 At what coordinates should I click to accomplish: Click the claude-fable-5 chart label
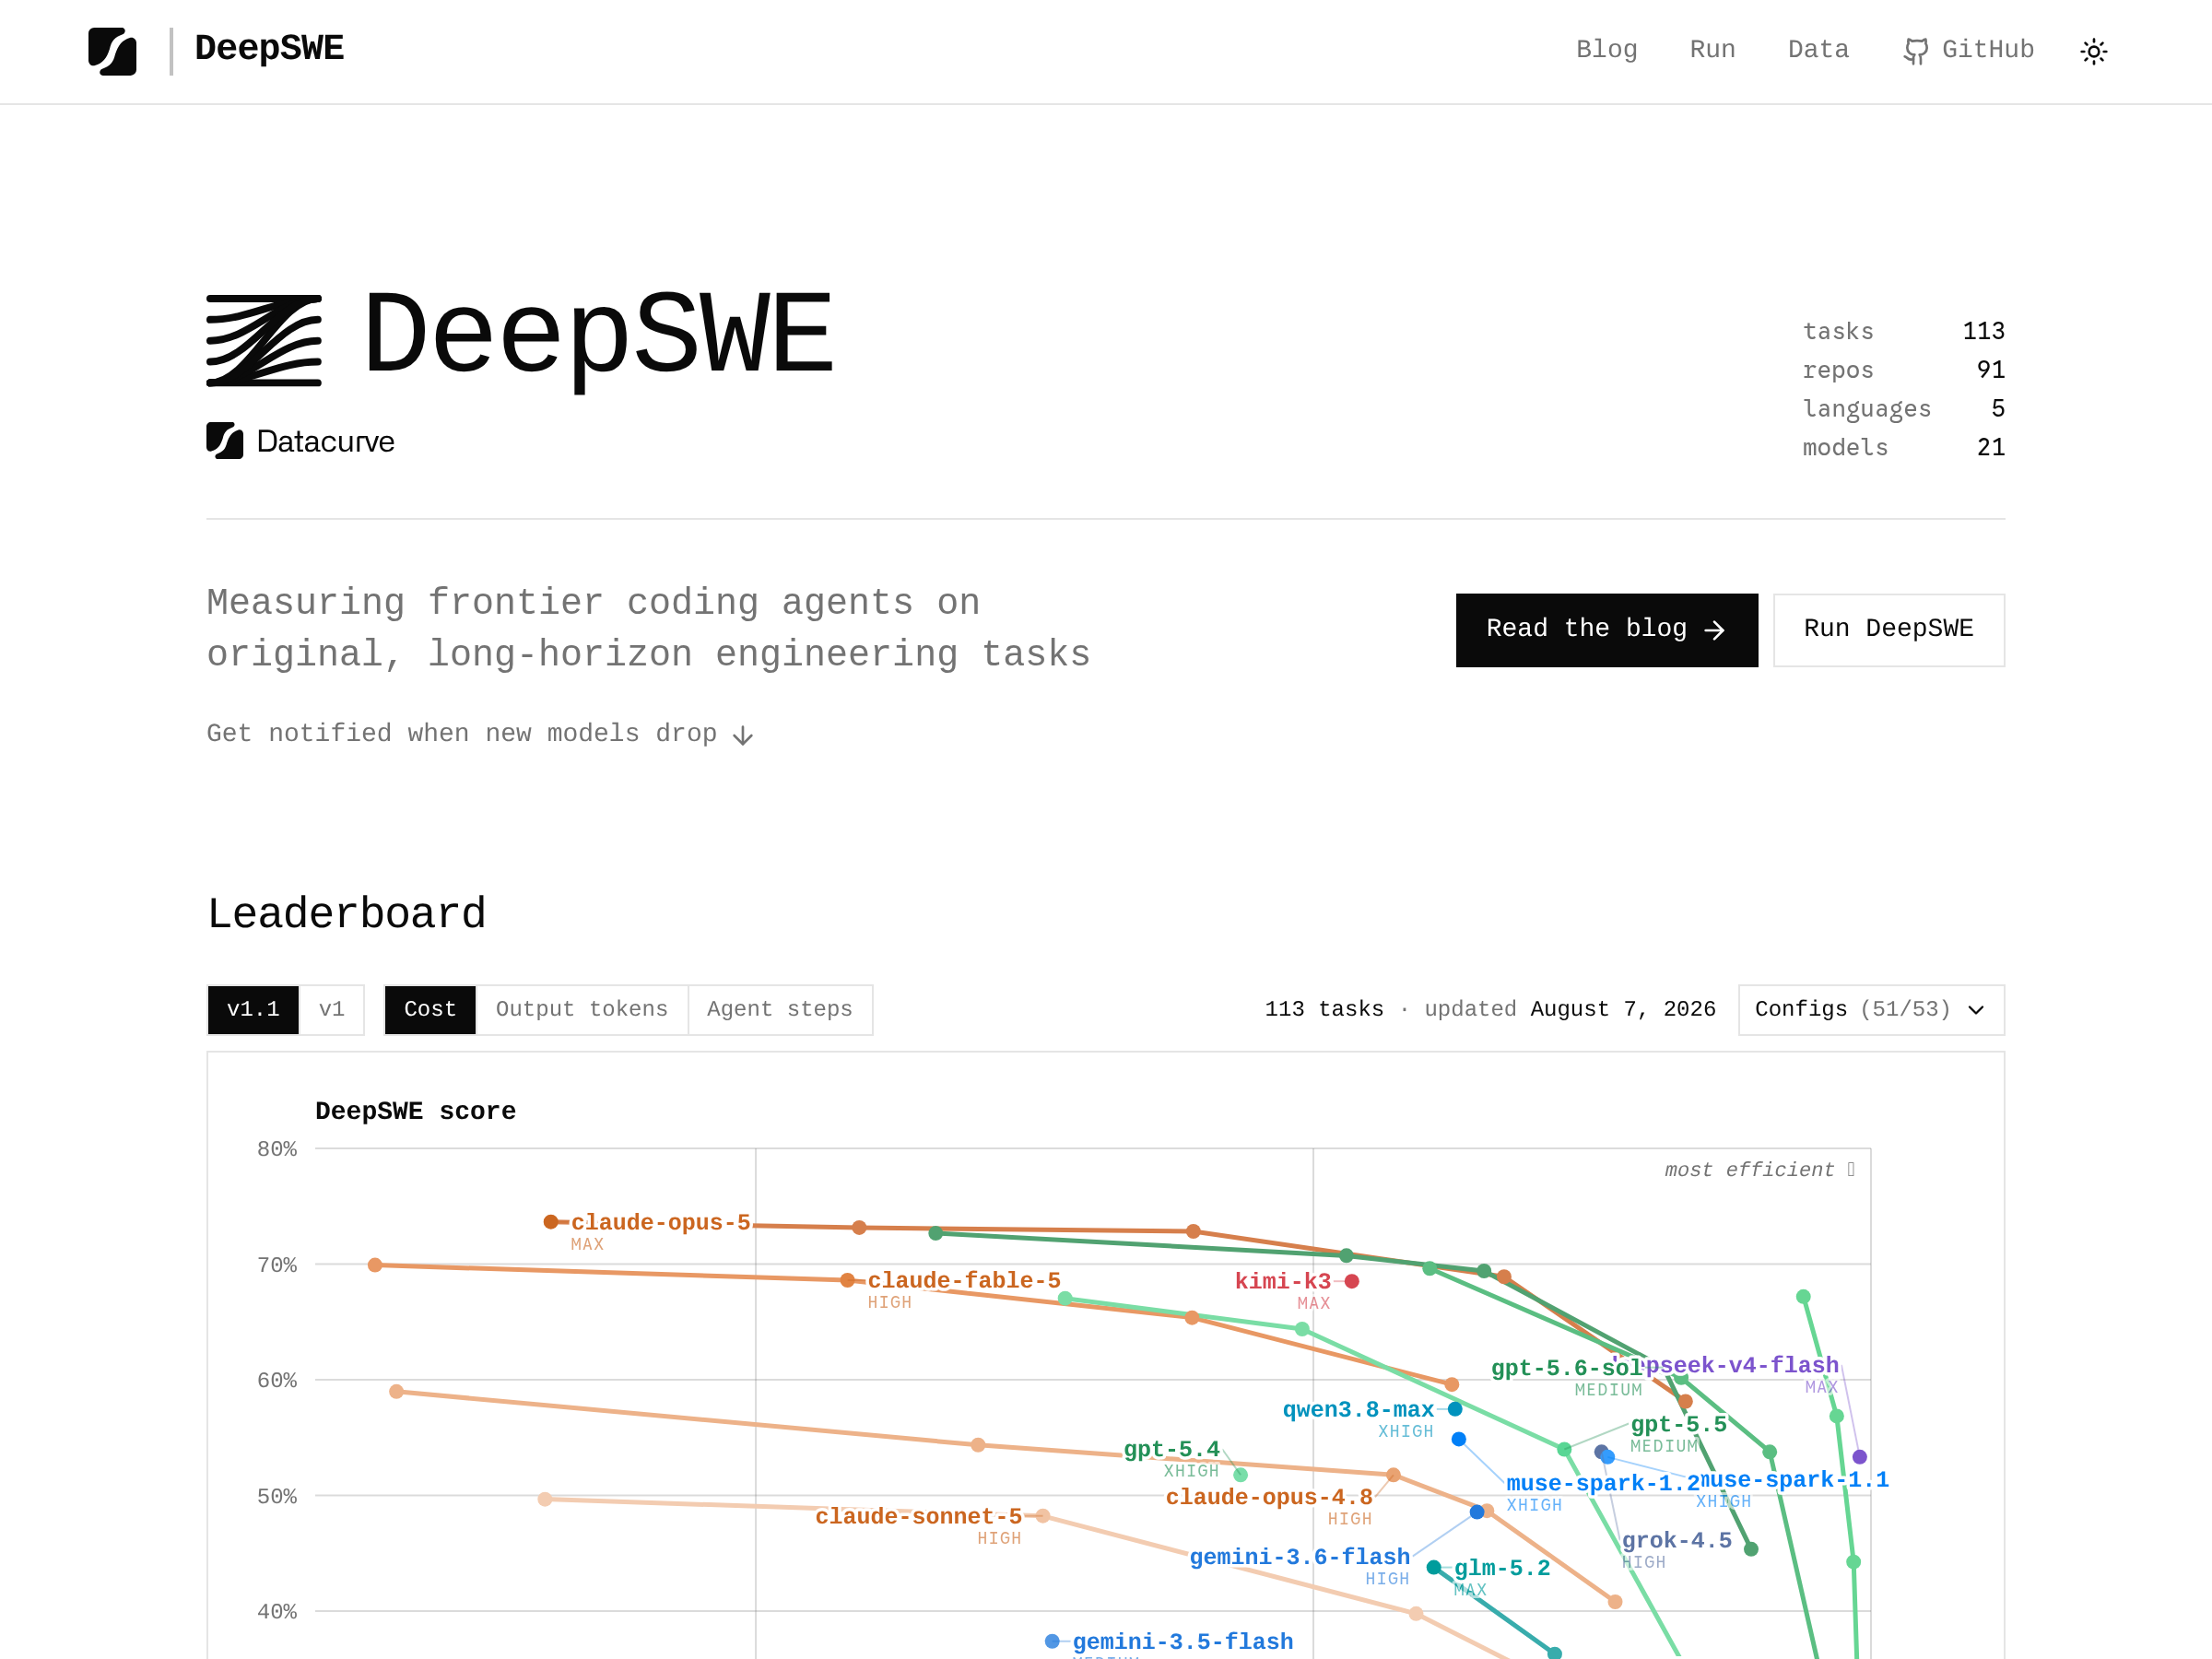963,1281
